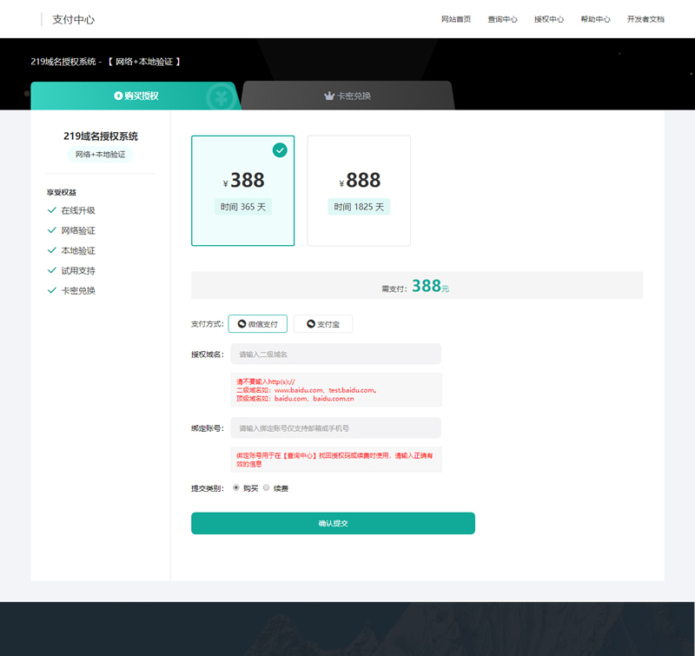Open 查询中心 from the navigation bar
The image size is (695, 656).
(503, 18)
